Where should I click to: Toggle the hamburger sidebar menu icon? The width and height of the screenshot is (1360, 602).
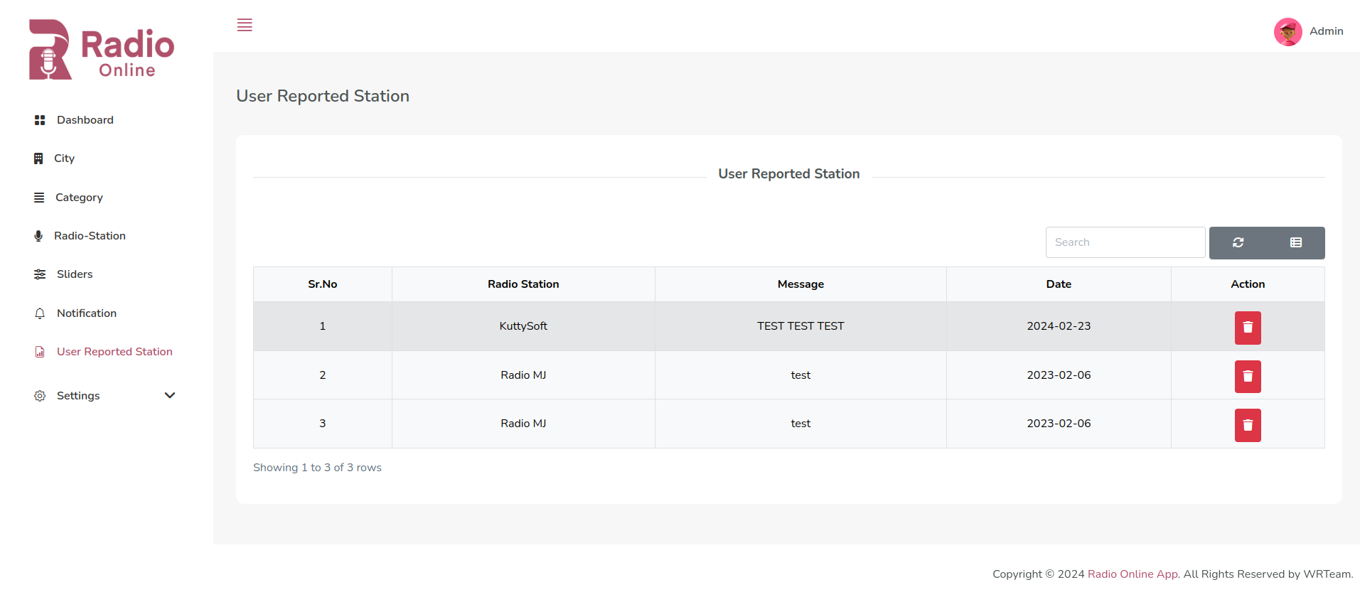(245, 25)
